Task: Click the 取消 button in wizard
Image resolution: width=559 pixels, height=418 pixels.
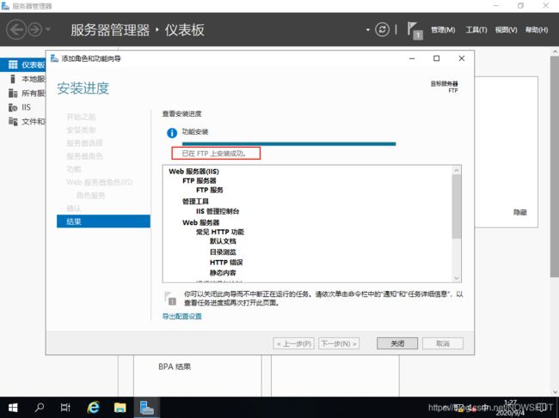Action: pyautogui.click(x=443, y=343)
